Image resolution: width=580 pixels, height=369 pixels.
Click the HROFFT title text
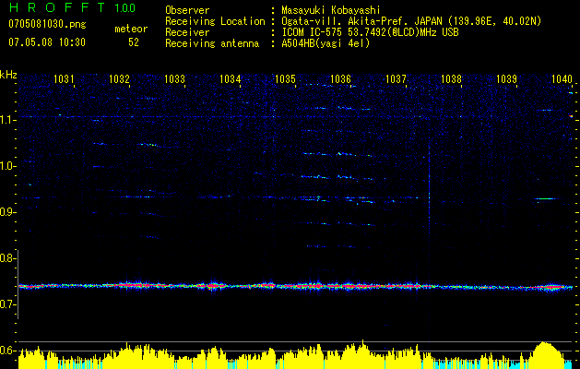pyautogui.click(x=58, y=7)
